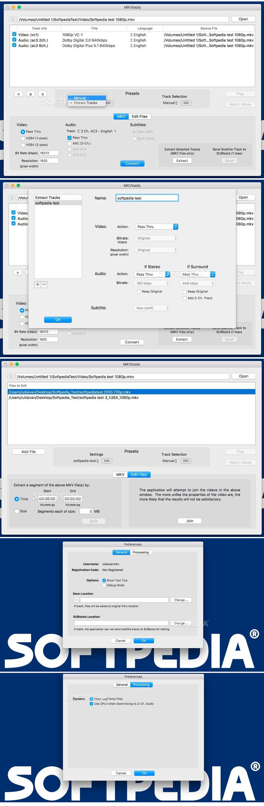Viewport: 264px width, 806px height.
Task: Click the 'v' video tracks button beside 'a'
Action: tap(19, 94)
